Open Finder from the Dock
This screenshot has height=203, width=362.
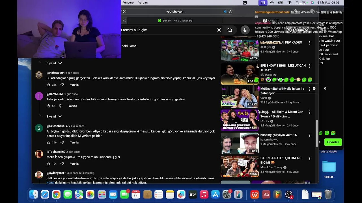click(33, 194)
